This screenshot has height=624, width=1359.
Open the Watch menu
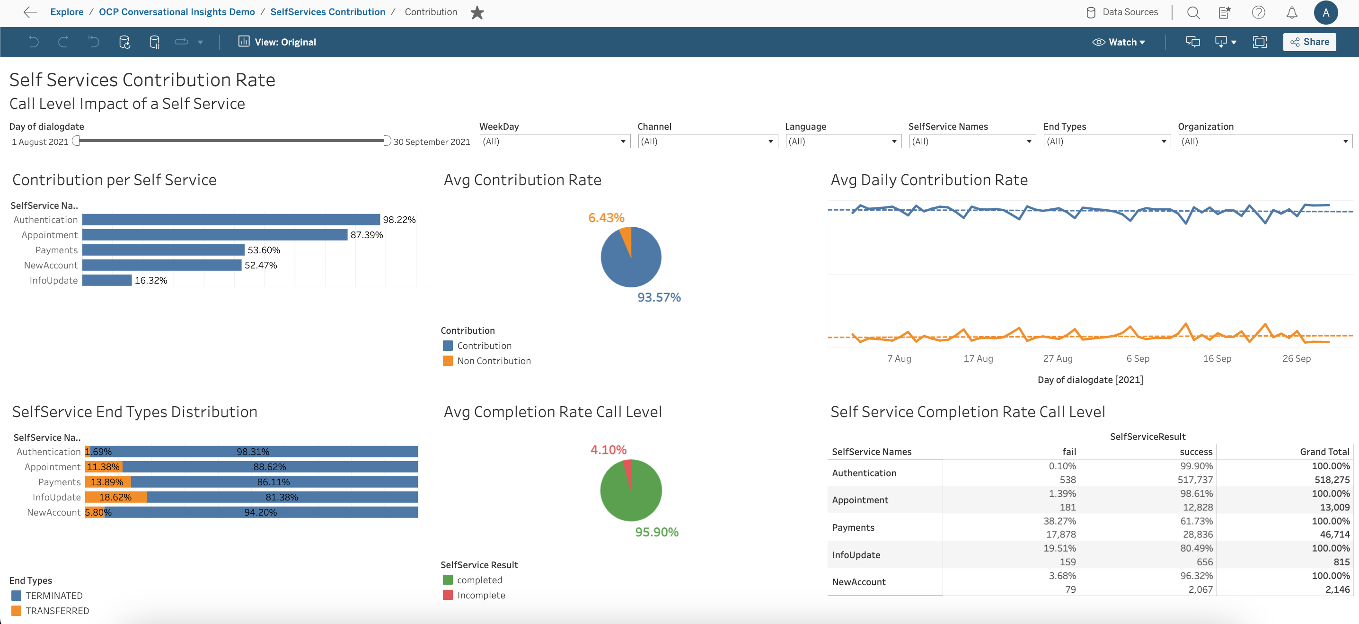click(1119, 42)
